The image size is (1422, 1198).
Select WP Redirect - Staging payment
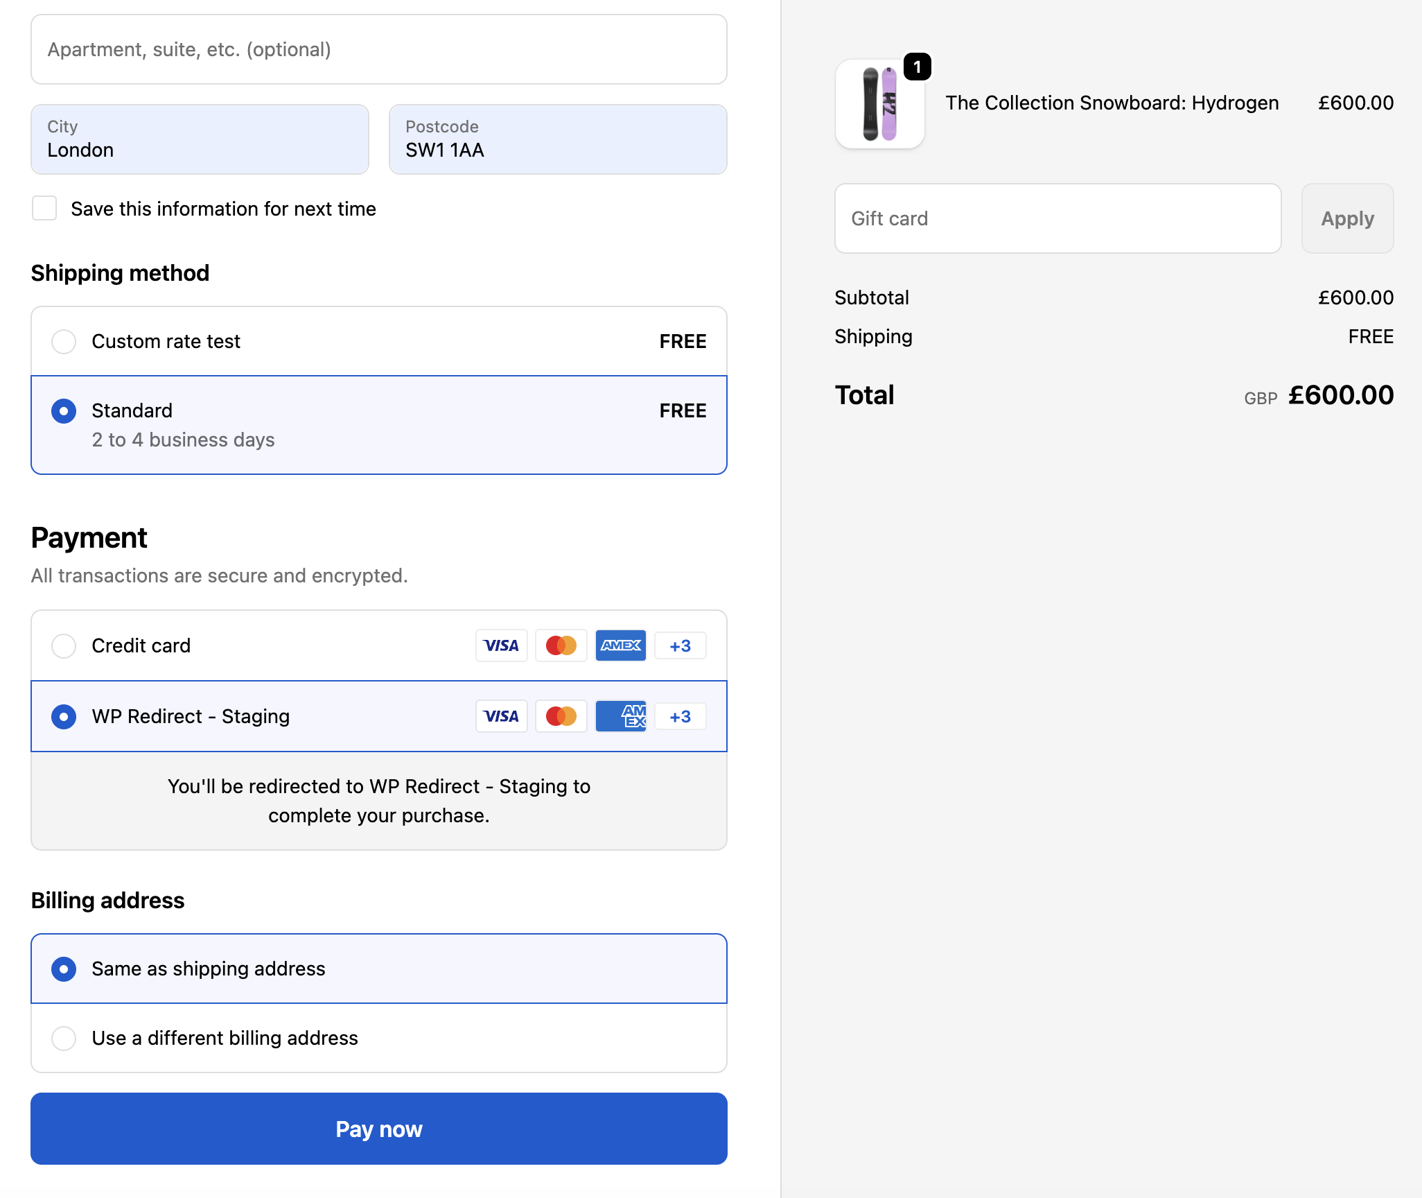64,716
